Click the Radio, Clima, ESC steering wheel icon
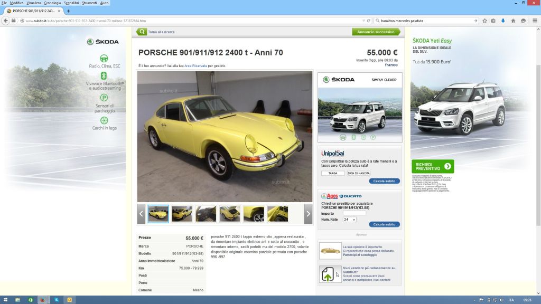Image resolution: width=541 pixels, height=304 pixels. (x=104, y=58)
